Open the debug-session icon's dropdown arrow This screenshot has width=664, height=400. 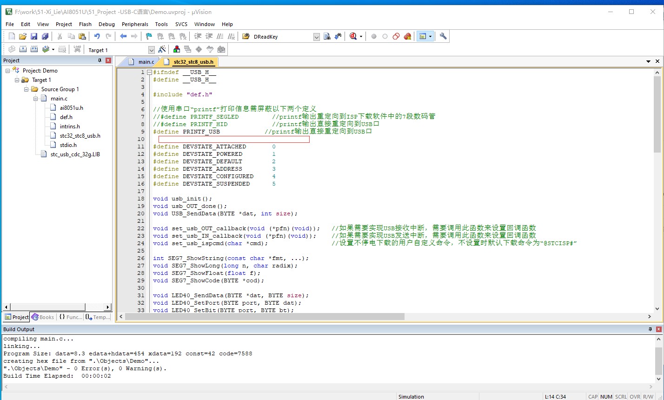click(361, 36)
